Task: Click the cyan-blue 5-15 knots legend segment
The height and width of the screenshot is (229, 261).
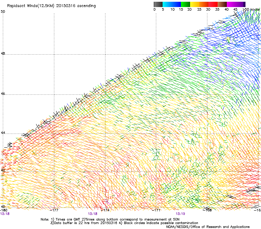Action: point(172,4)
